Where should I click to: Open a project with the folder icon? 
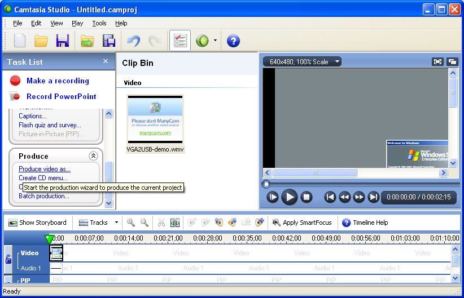point(41,41)
